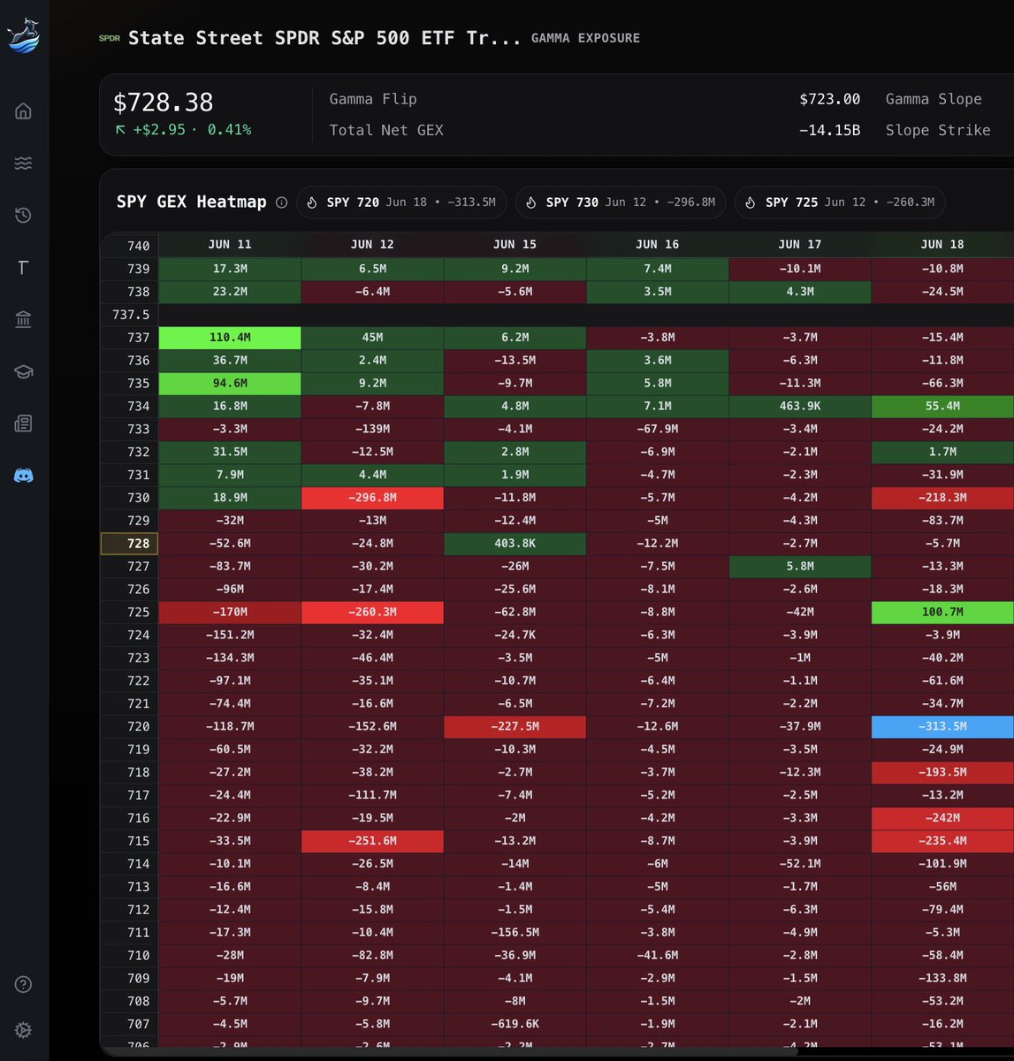Click the JUN 12 column header
The image size is (1014, 1061).
372,245
